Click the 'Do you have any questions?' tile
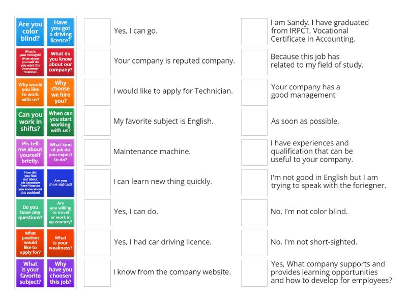 [30, 212]
